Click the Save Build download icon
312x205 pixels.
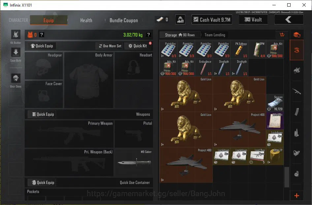click(x=16, y=53)
